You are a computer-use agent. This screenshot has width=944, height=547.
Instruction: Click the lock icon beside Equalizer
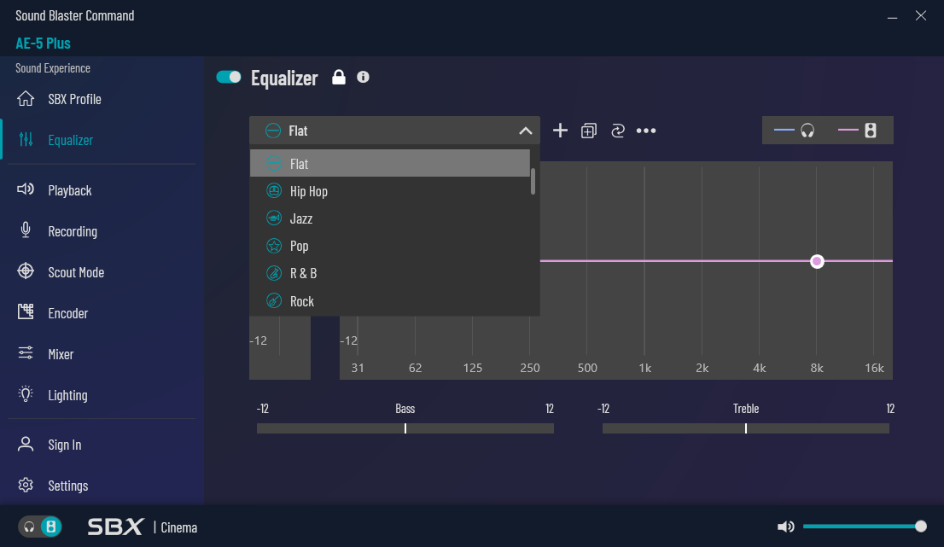339,78
